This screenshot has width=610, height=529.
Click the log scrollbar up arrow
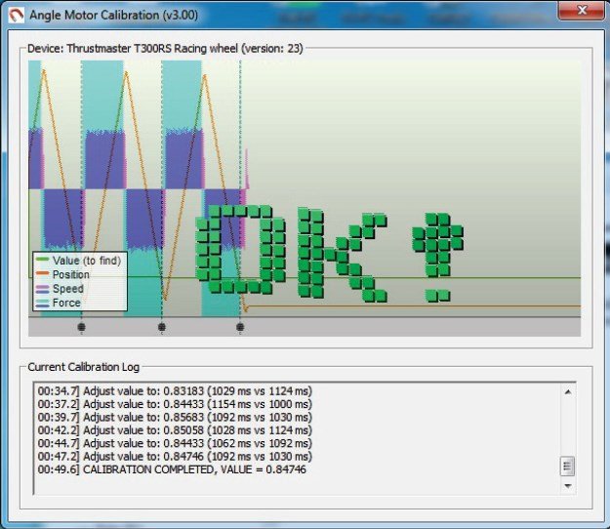point(567,391)
